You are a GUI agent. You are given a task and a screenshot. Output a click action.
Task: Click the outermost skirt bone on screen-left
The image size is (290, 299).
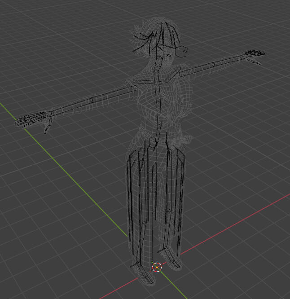(129, 198)
